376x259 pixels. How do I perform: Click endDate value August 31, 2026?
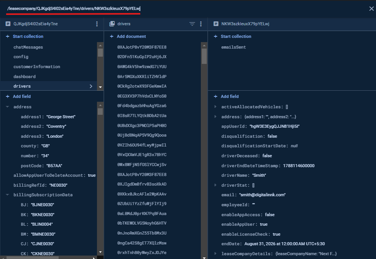284,244
